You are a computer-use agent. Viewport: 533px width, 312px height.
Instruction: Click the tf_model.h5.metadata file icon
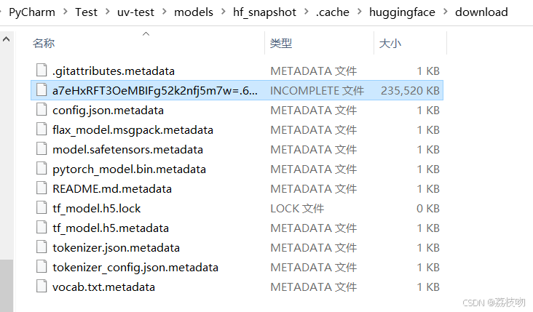42,228
